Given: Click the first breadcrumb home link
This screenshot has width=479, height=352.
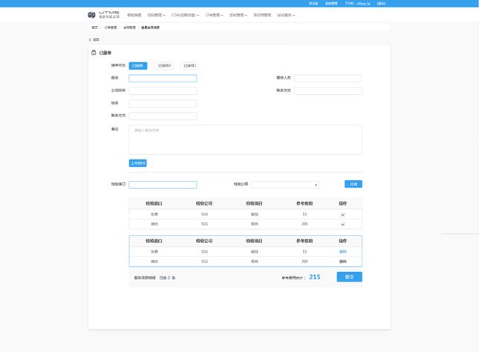Looking at the screenshot, I should pos(95,27).
